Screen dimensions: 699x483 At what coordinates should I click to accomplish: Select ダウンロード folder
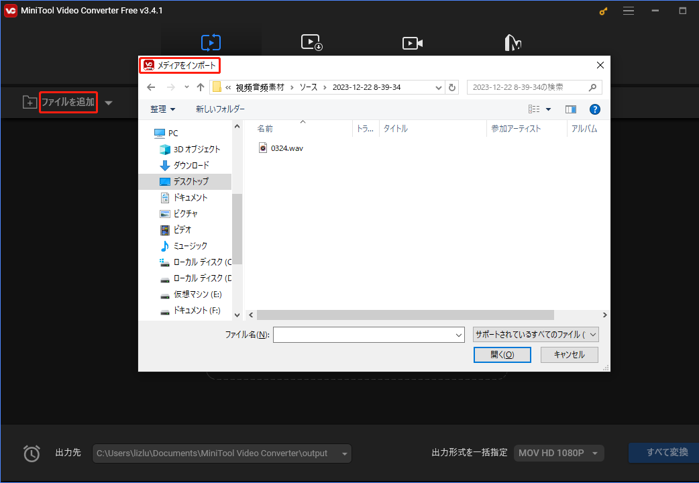tap(184, 165)
